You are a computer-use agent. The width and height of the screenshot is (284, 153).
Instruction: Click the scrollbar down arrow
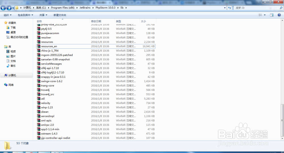click(x=282, y=139)
